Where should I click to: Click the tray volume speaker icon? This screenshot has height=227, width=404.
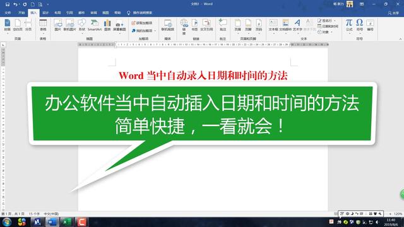pyautogui.click(x=377, y=222)
